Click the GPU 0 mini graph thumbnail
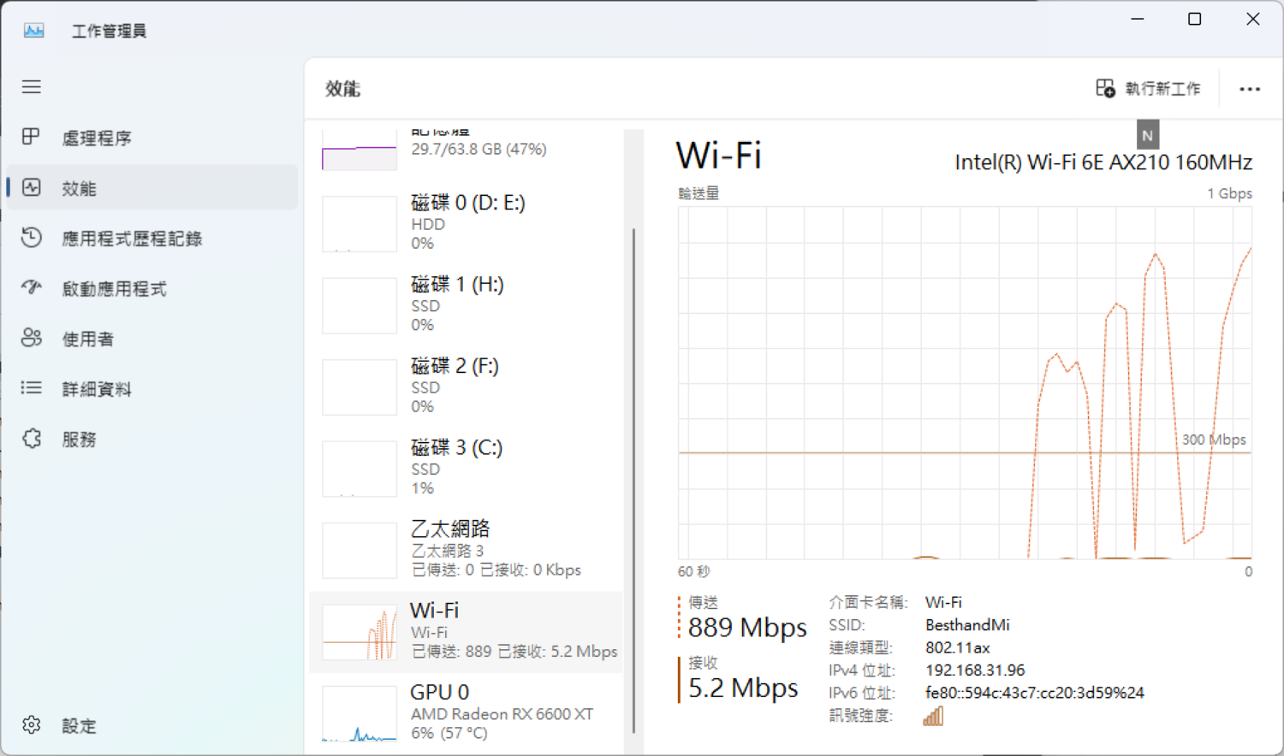Image resolution: width=1284 pixels, height=756 pixels. [x=360, y=713]
